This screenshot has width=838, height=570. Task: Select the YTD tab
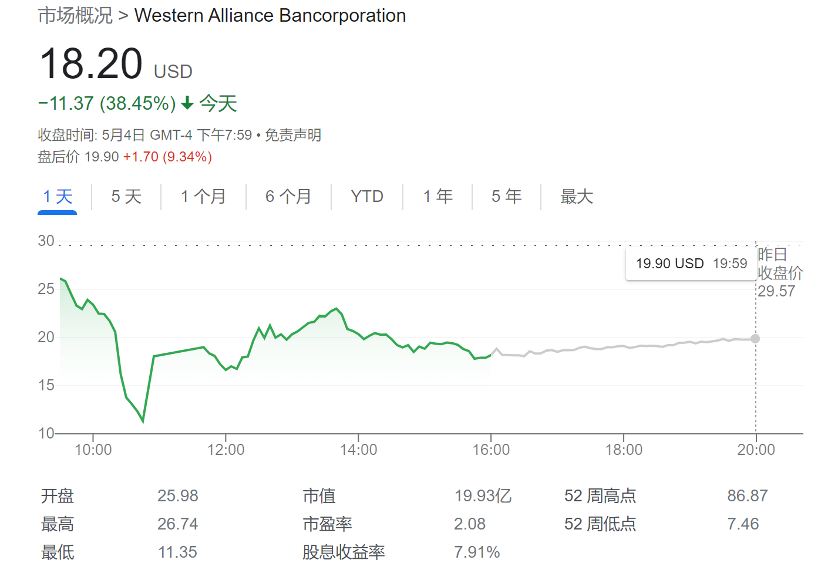(x=367, y=197)
